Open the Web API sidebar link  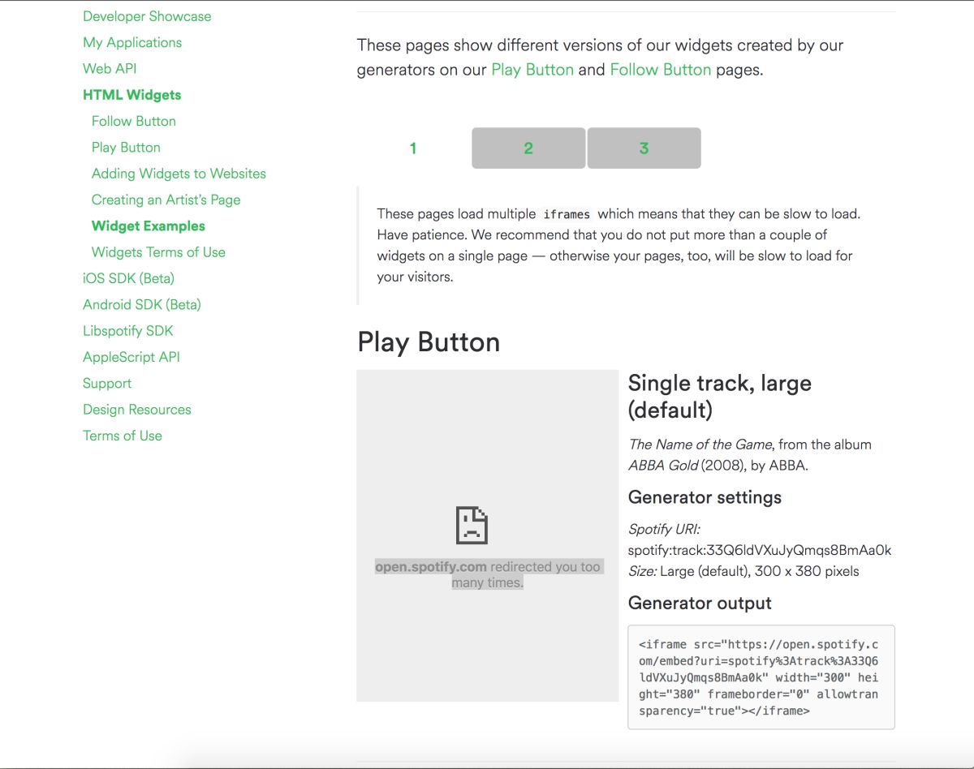point(110,68)
